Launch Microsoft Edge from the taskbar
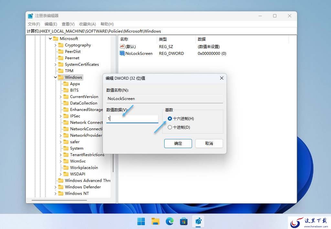This screenshot has height=229, width=331. click(169, 221)
